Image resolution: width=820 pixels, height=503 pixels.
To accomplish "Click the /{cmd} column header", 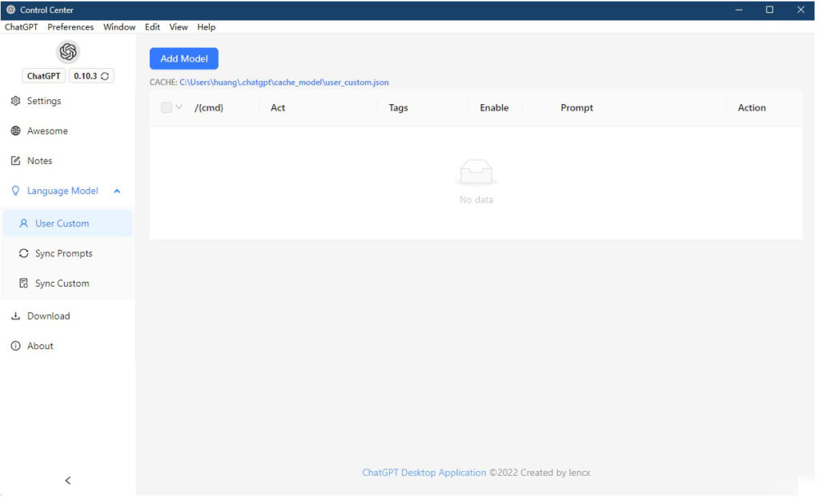I will click(209, 107).
